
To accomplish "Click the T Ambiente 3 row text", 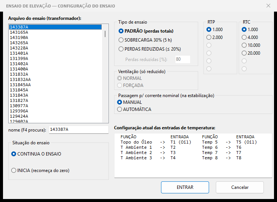I will click(136, 158).
